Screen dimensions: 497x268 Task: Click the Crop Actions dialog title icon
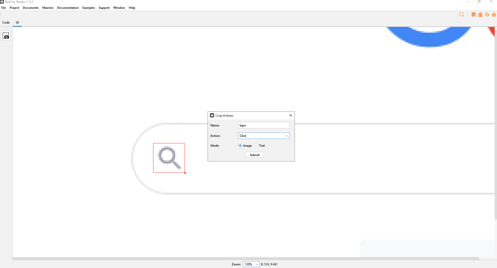pyautogui.click(x=212, y=115)
